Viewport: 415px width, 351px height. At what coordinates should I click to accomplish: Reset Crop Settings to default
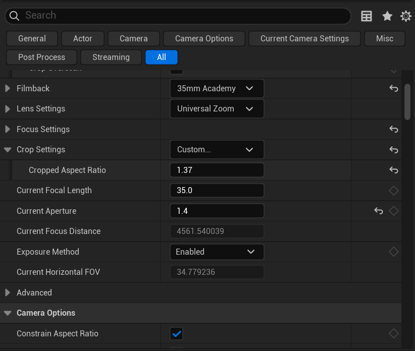tap(394, 150)
